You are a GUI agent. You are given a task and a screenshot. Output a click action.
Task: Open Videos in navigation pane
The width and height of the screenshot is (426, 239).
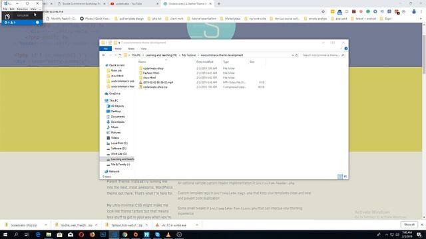coord(114,138)
